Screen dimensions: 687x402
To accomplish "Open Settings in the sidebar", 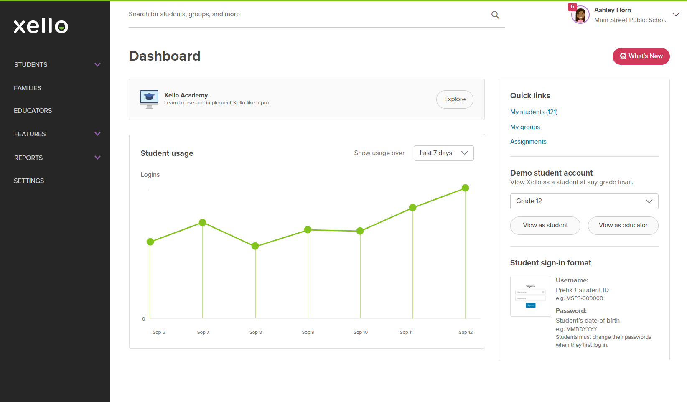I will (29, 181).
